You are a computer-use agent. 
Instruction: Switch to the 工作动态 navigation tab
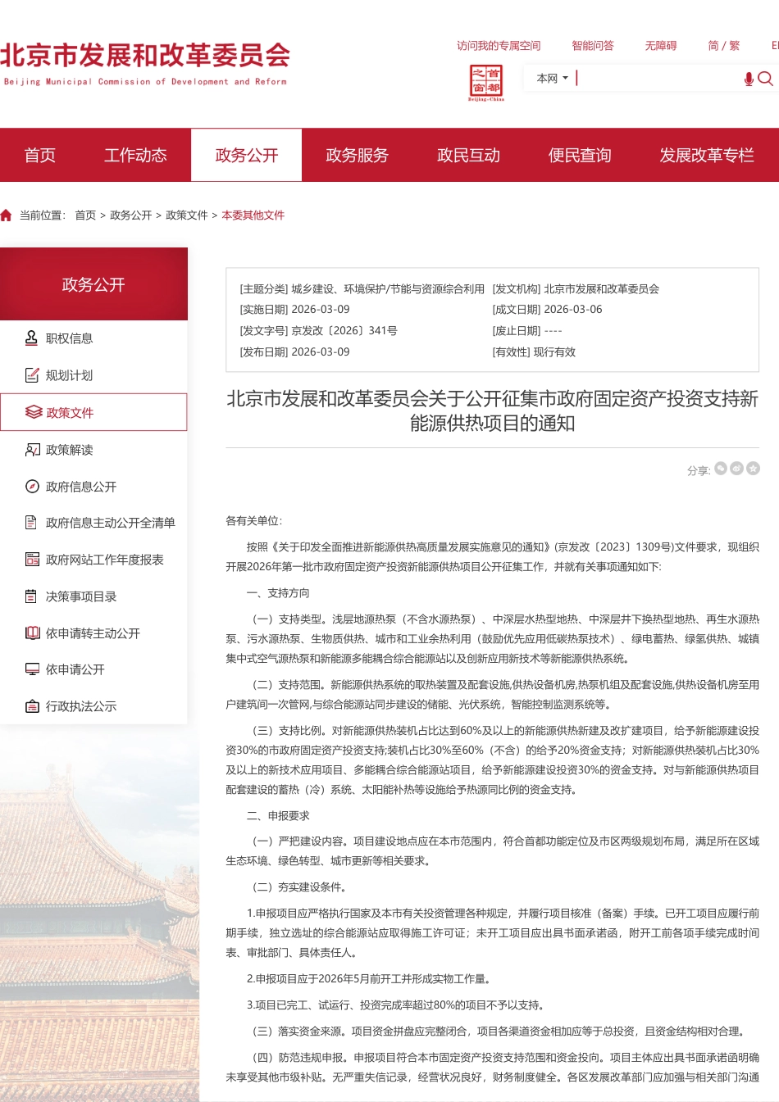[x=135, y=155]
